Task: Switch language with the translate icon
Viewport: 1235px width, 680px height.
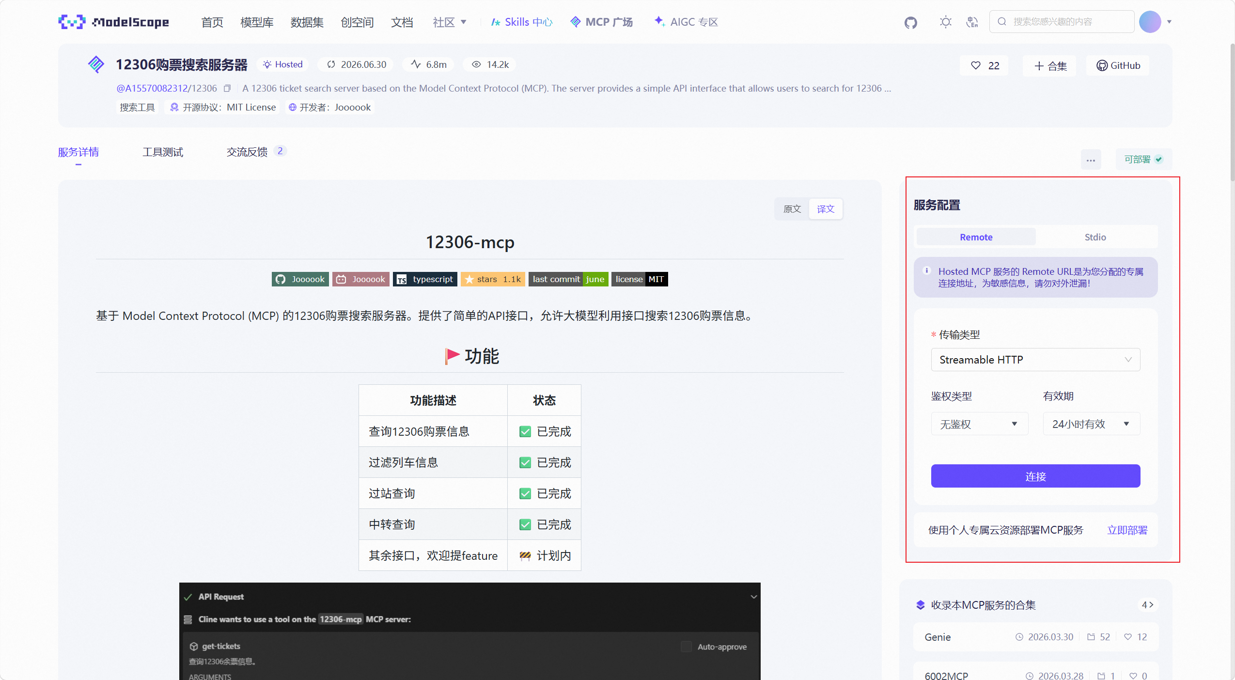Action: click(972, 22)
